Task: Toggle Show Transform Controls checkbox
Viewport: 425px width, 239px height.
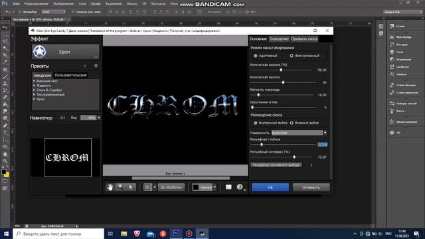Action: point(73,12)
